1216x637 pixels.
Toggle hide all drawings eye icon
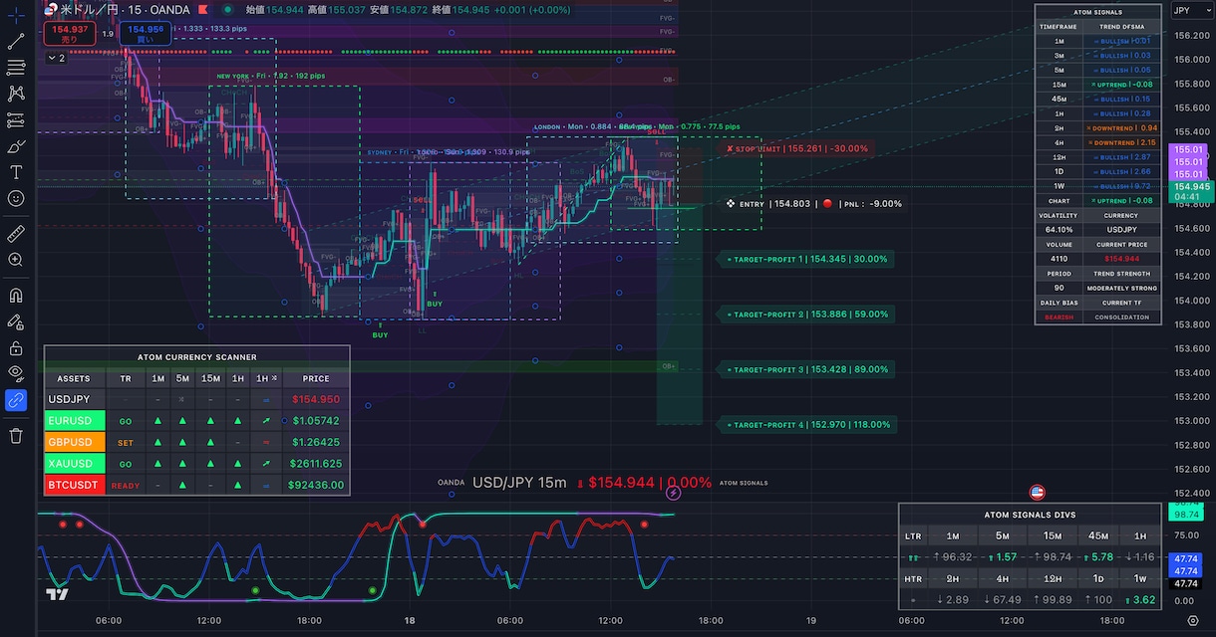[16, 374]
